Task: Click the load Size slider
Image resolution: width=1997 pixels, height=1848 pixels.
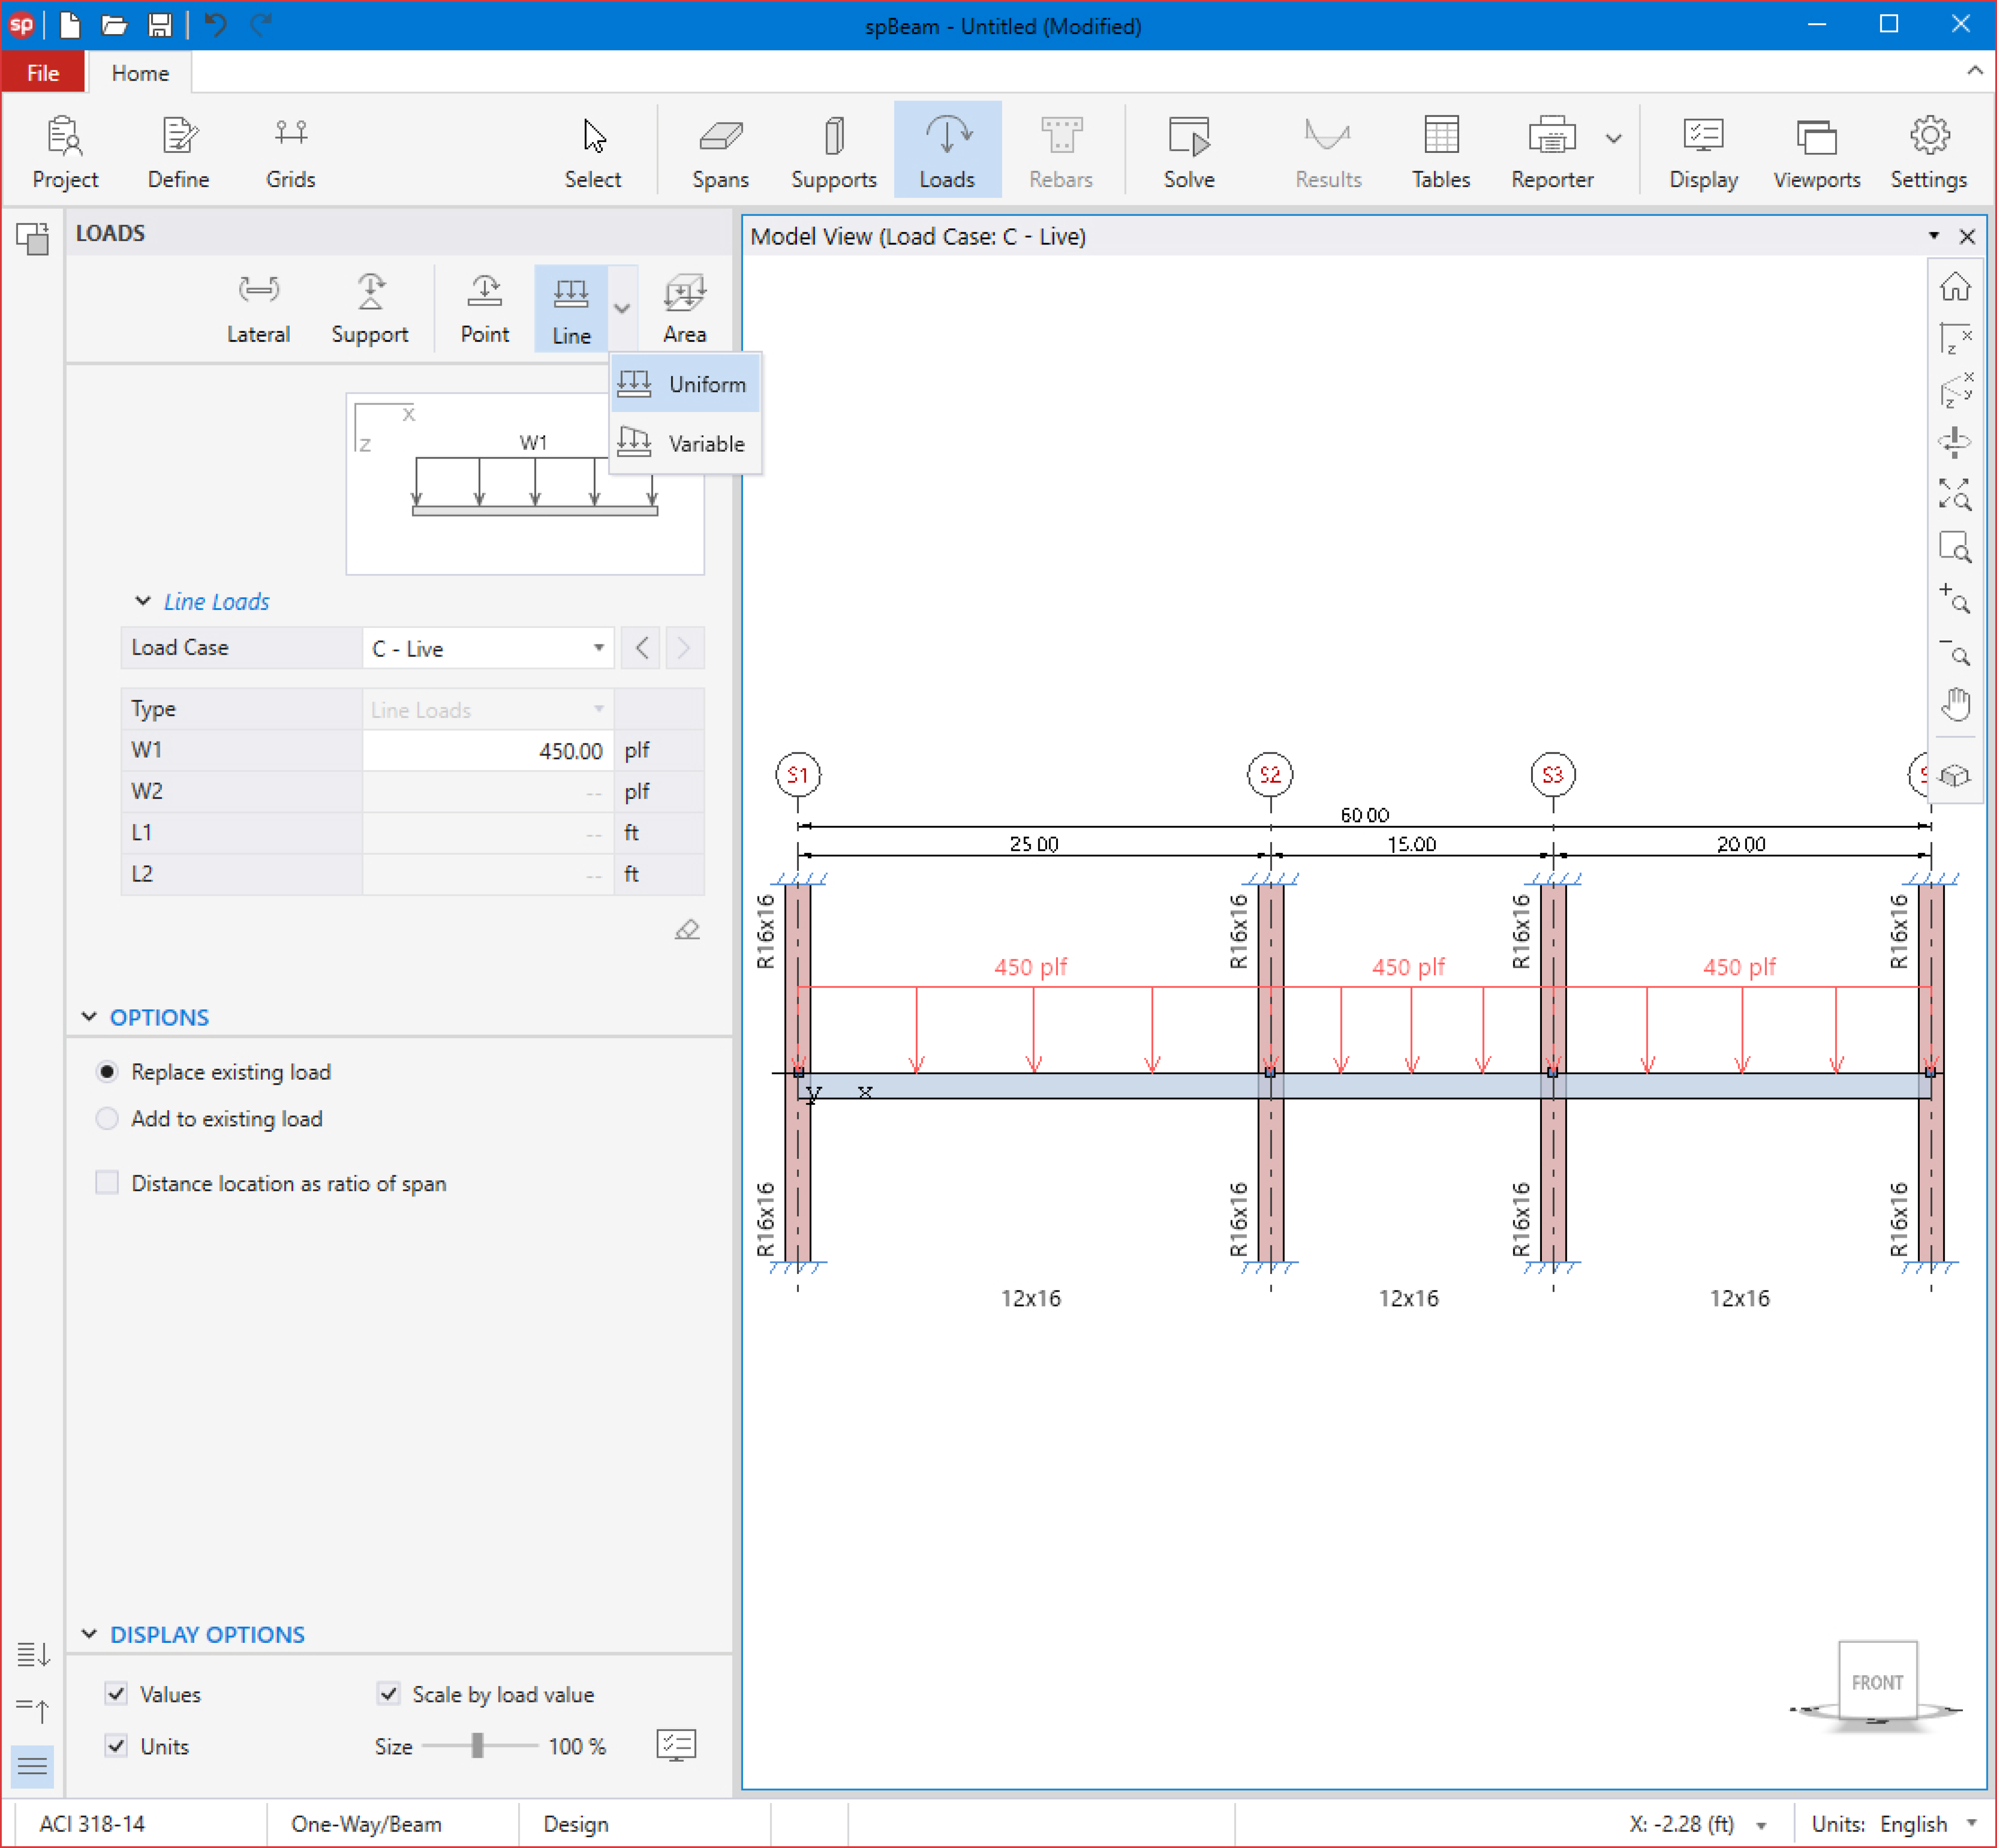Action: pos(478,1745)
